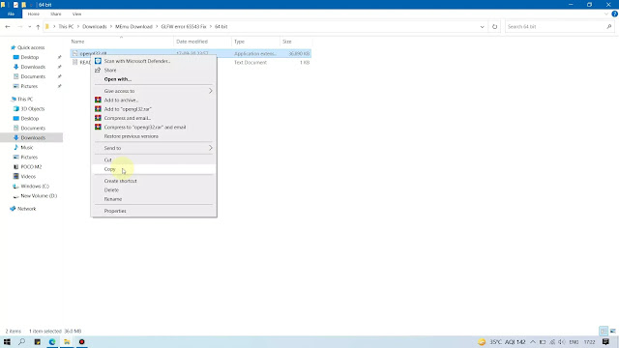Image resolution: width=619 pixels, height=348 pixels.
Task: Open 3D Objects folder in sidebar
Action: [32, 109]
